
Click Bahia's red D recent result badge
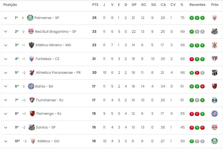pos(202,86)
